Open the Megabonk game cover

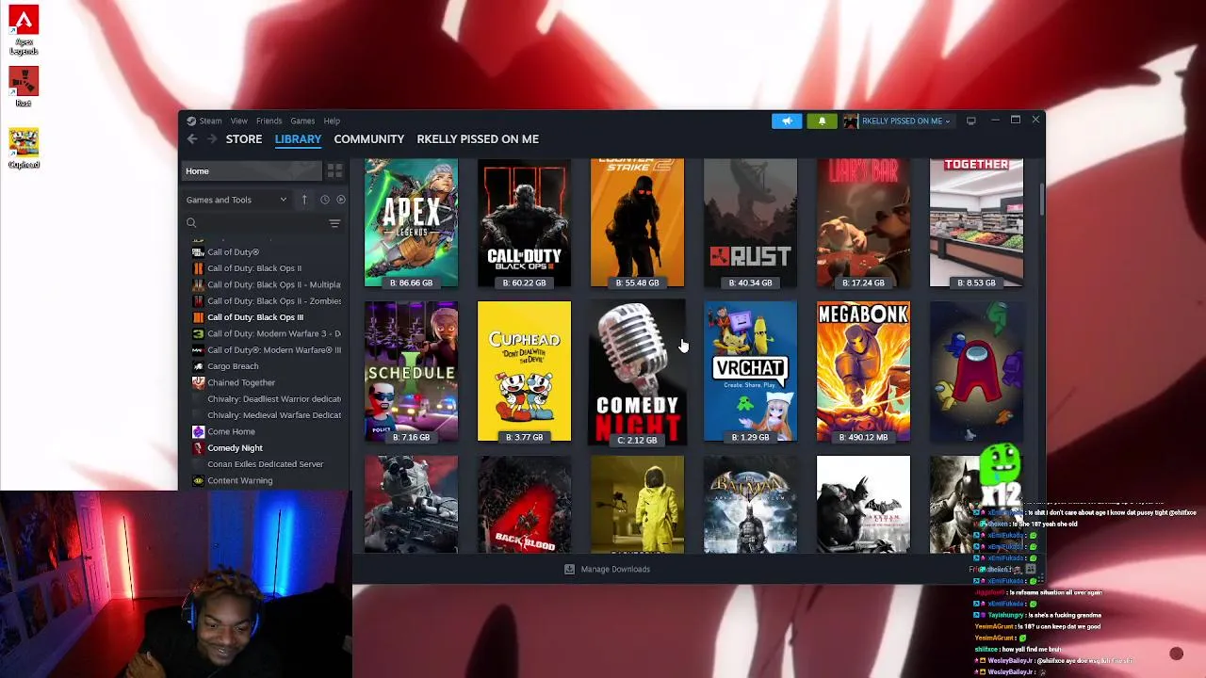pyautogui.click(x=863, y=371)
